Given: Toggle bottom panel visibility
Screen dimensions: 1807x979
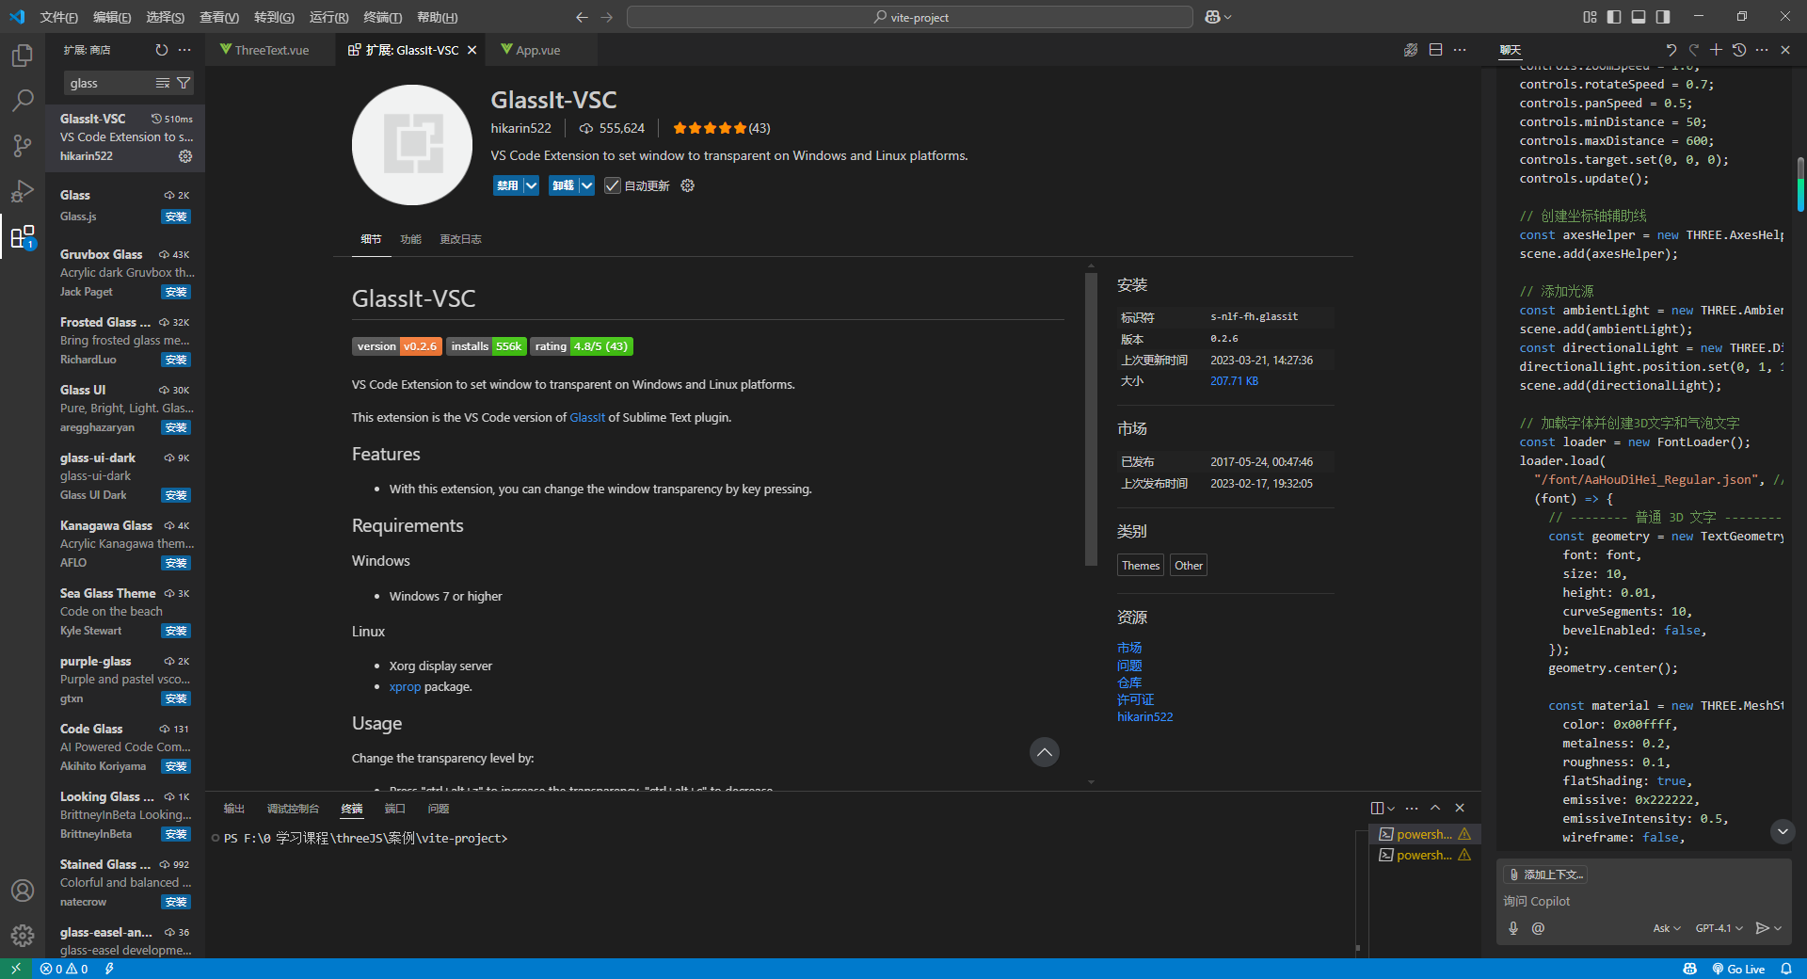Looking at the screenshot, I should pos(1639,17).
